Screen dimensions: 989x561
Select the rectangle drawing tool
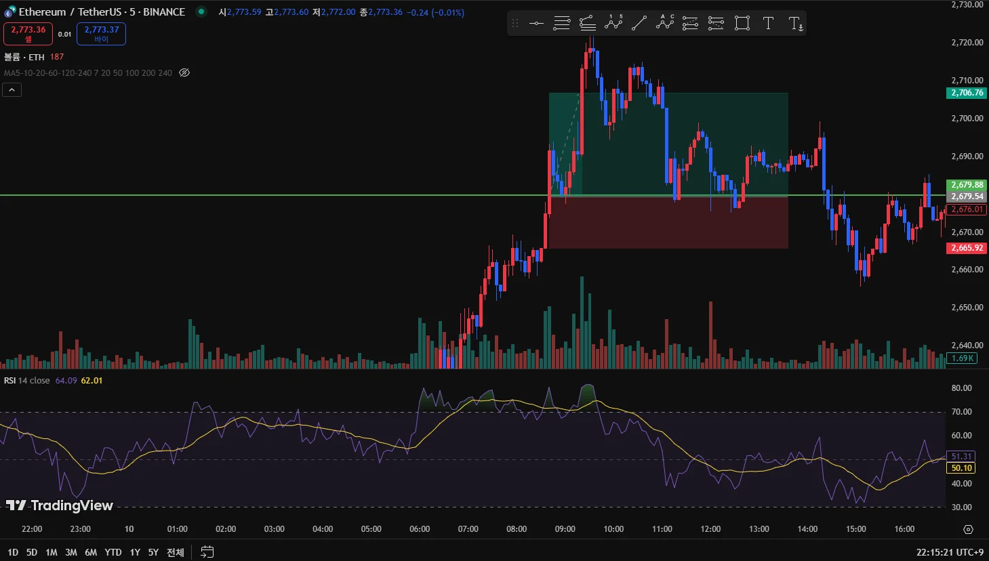tap(742, 24)
